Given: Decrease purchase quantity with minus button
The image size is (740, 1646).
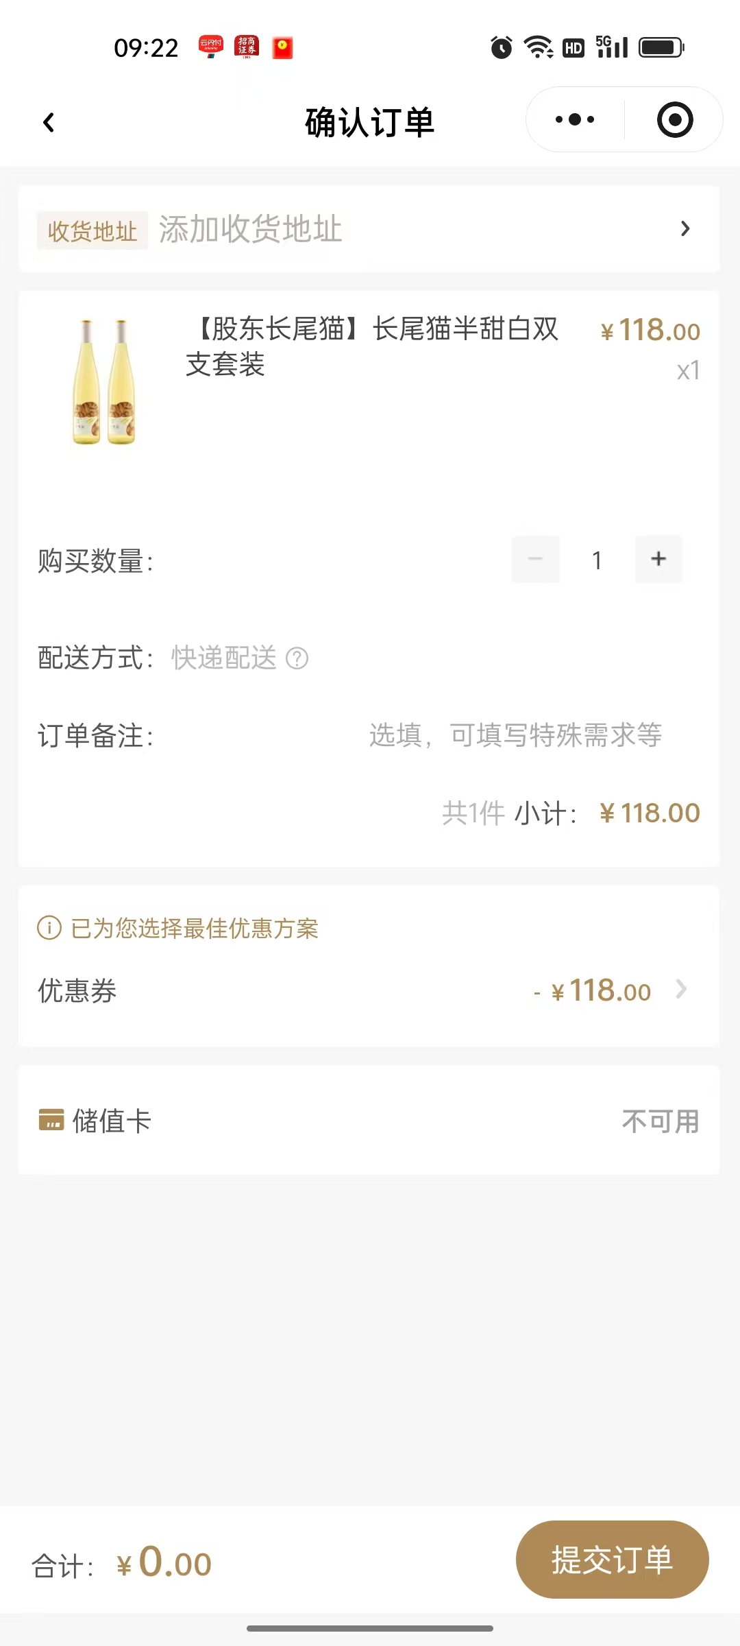Looking at the screenshot, I should tap(535, 559).
